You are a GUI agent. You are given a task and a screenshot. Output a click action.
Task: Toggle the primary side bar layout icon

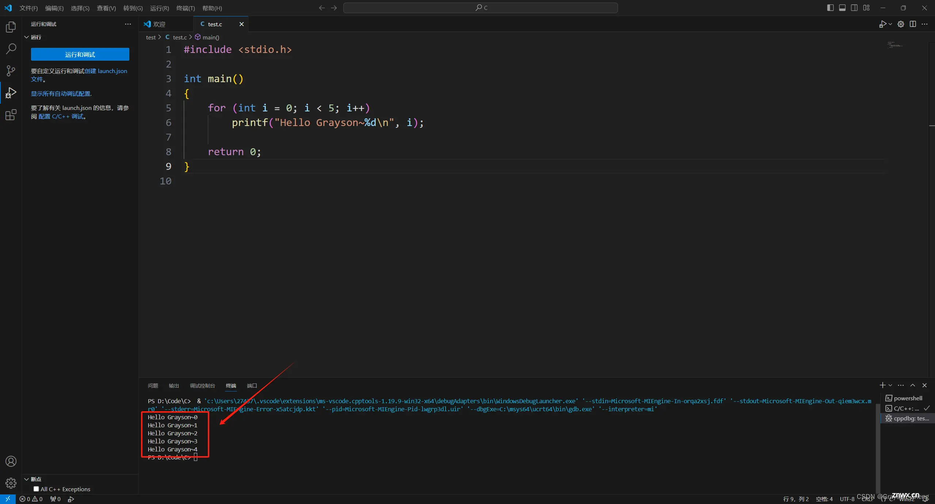[830, 8]
